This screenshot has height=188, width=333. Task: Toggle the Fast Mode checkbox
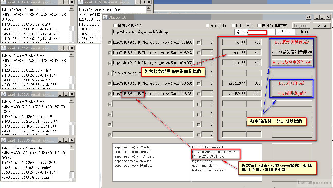(x=208, y=26)
